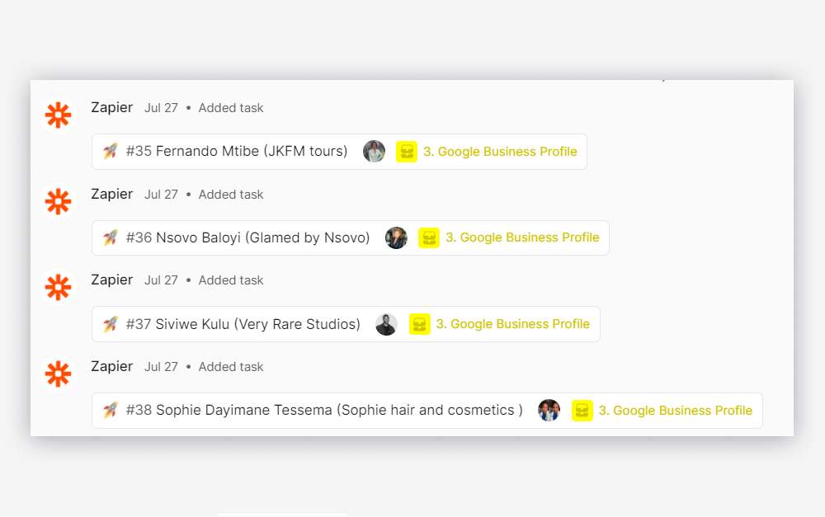The width and height of the screenshot is (825, 517).
Task: Click rocket icon on Siviwe Kulu task
Action: click(x=110, y=324)
